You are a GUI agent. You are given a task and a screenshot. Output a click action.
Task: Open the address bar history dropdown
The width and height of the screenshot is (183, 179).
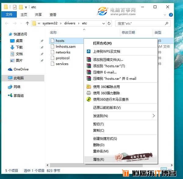[x=103, y=23]
